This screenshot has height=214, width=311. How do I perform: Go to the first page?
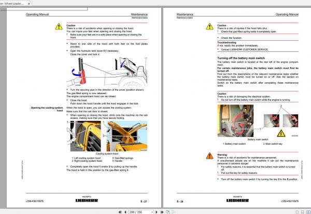point(120,212)
